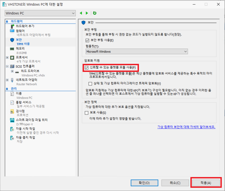This screenshot has height=191, width=225.
Task: Click the D:₩Hyper-V path text
Action: 25,124
